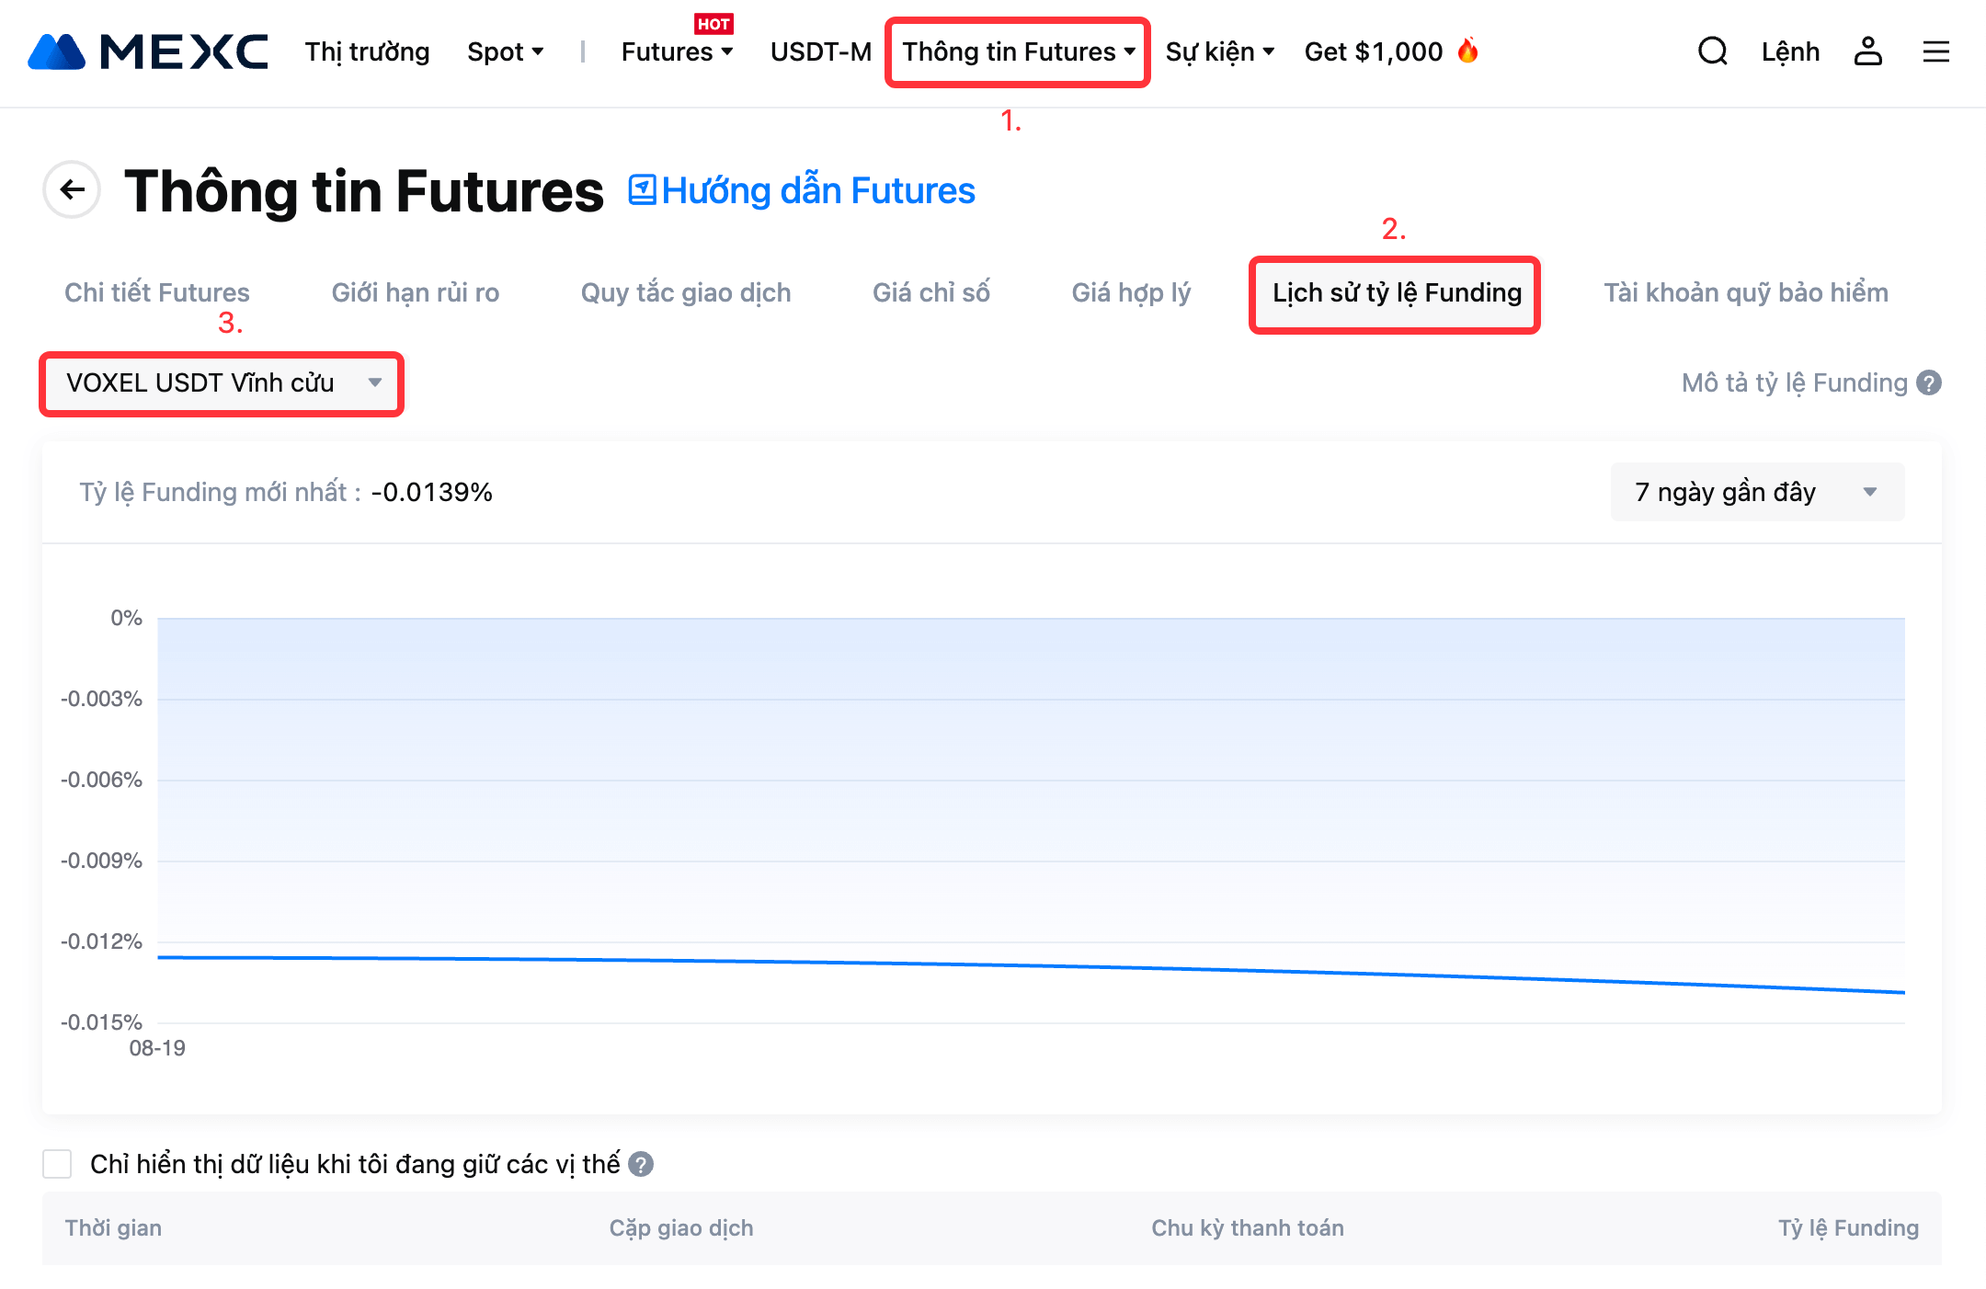Image resolution: width=1986 pixels, height=1289 pixels.
Task: Click the question mark icon next to checkbox label
Action: (x=641, y=1164)
